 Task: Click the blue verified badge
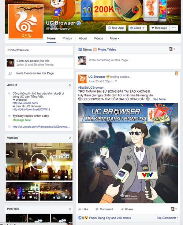tap(79, 23)
